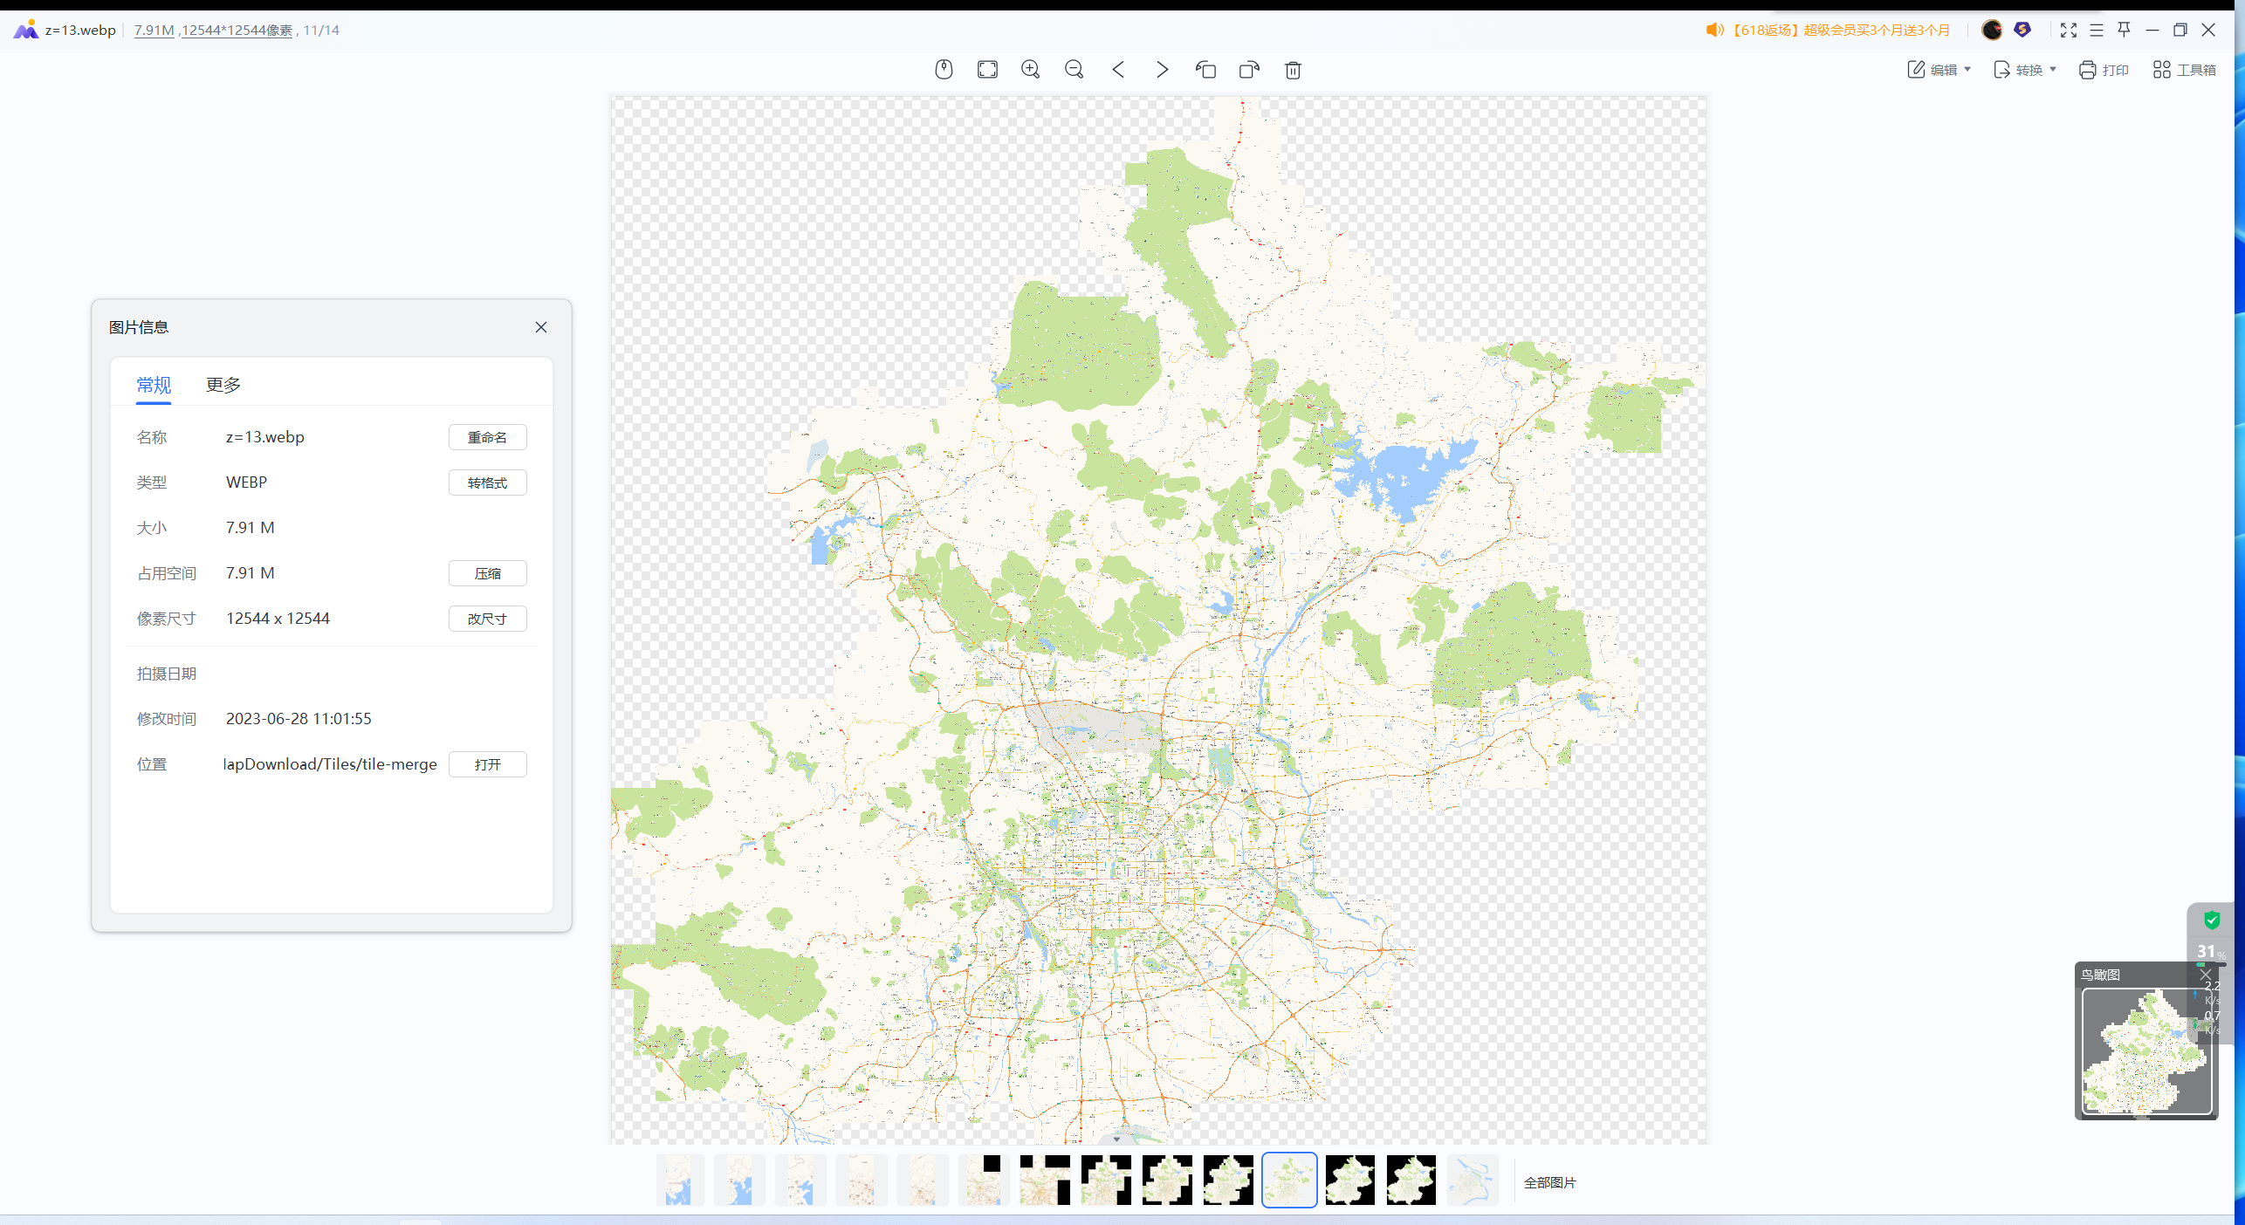Viewport: 2245px width, 1225px height.
Task: Pin the viewer window on top
Action: tap(2124, 30)
